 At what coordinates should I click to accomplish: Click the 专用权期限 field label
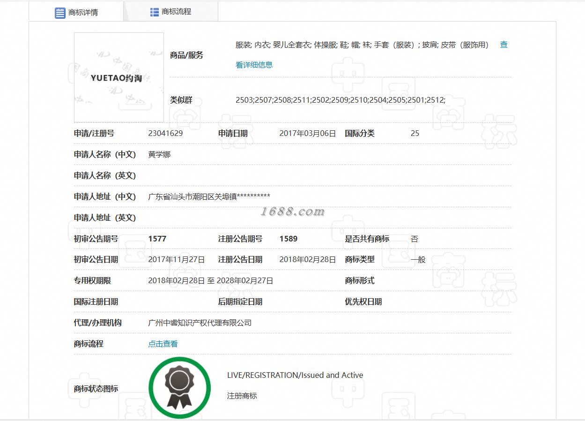[x=92, y=280]
